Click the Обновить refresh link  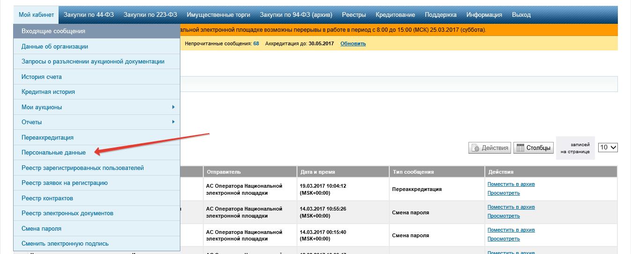coord(353,44)
